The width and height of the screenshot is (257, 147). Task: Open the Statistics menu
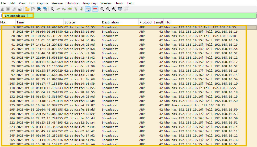point(72,3)
